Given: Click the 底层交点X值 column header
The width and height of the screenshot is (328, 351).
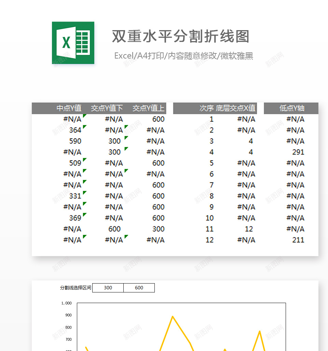Looking at the screenshot, I should click(x=235, y=108).
